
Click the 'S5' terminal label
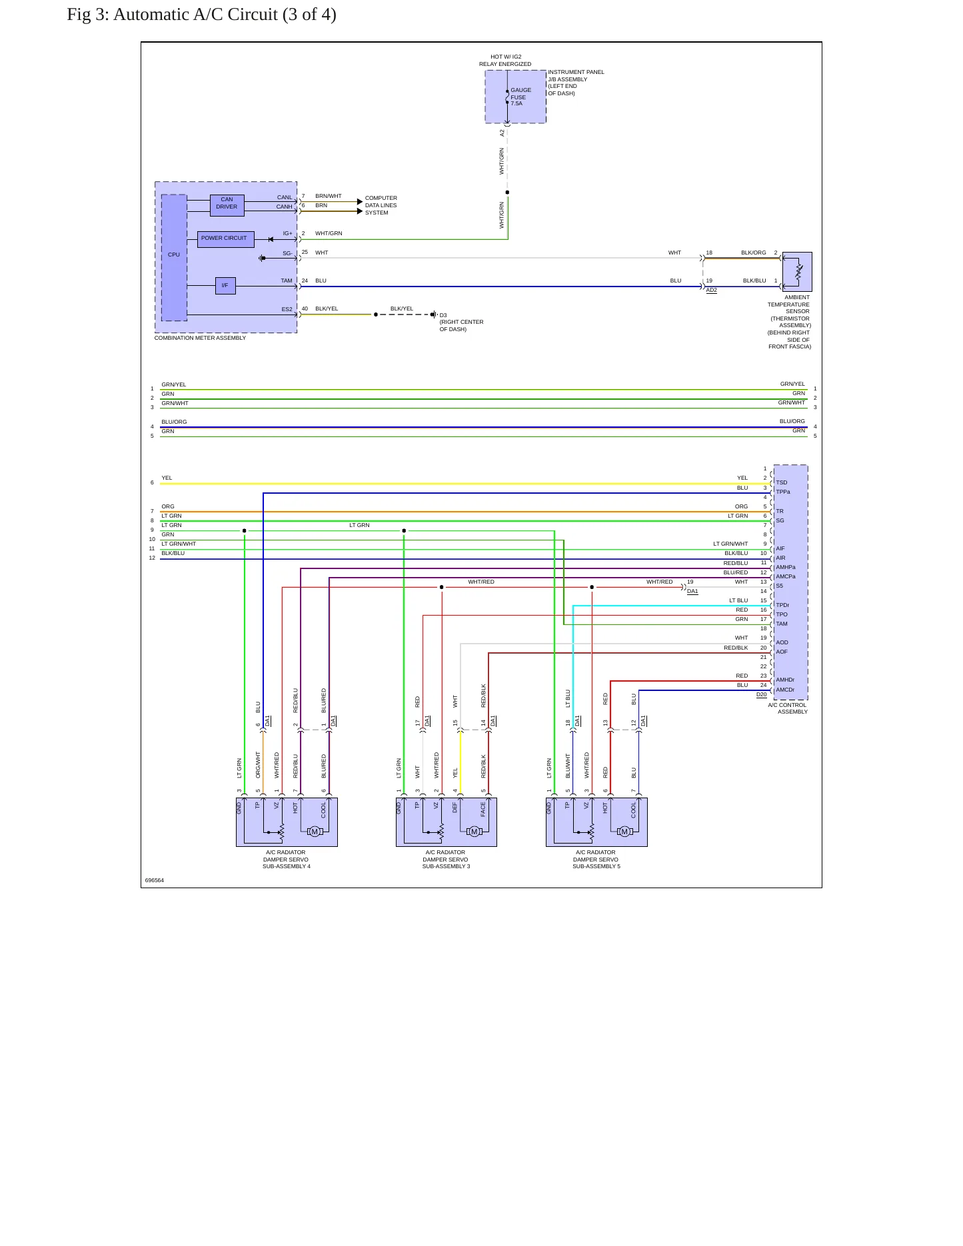point(780,586)
